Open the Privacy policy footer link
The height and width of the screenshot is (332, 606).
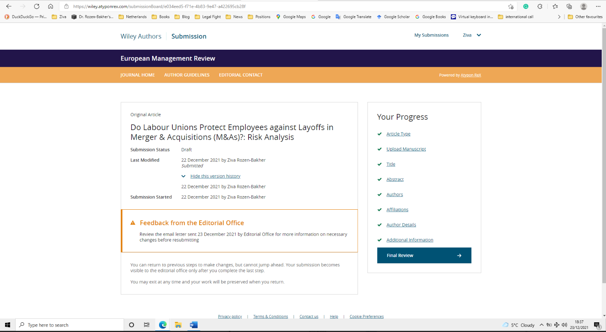click(230, 316)
